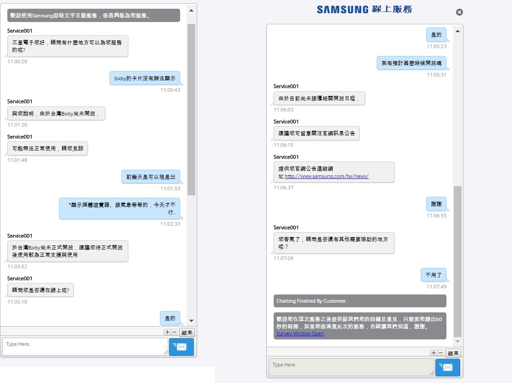Click the plus button in right chat

pyautogui.click(x=434, y=353)
